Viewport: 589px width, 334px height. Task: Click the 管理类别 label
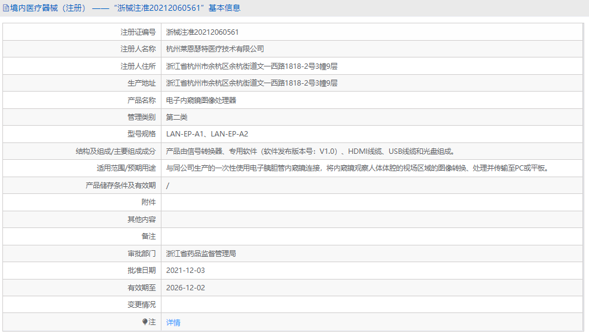tap(142, 117)
